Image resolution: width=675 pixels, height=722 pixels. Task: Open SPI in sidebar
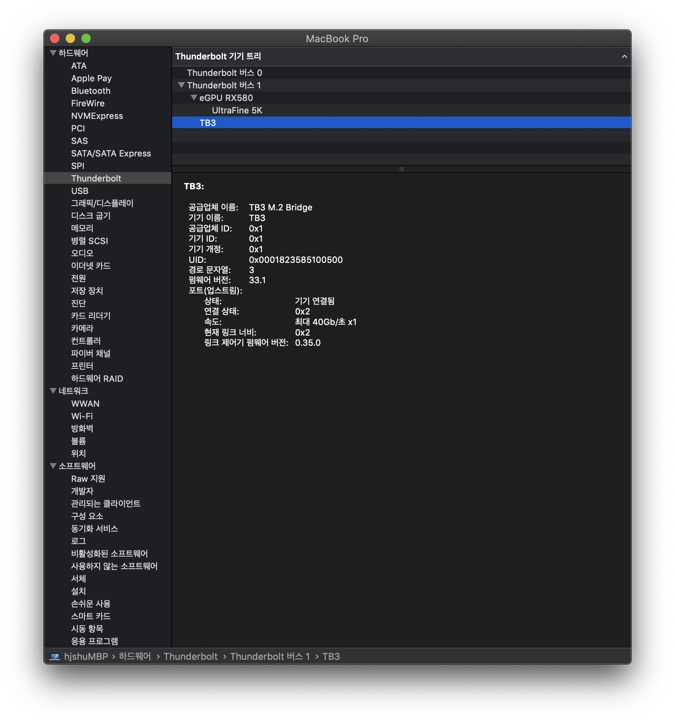pos(78,166)
